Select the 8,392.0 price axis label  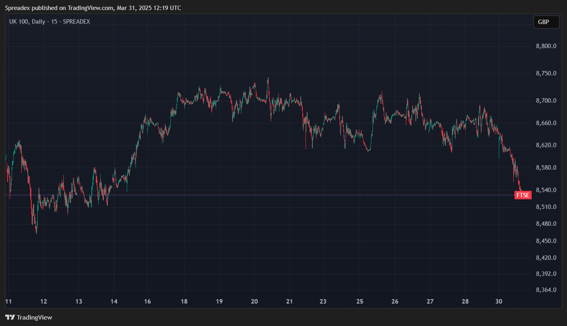click(x=546, y=274)
